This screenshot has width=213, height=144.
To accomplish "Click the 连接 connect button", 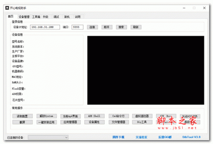I will click(x=92, y=27).
